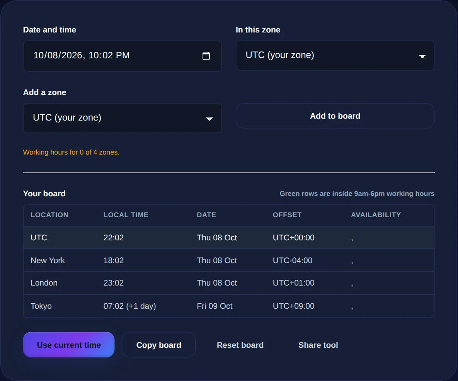Screen dimensions: 458x381
Task: Click the LOCAL TIME column header
Action: [x=126, y=215]
